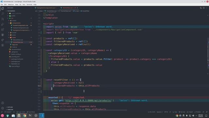Expand the store folder
209x118 pixels.
[14, 35]
